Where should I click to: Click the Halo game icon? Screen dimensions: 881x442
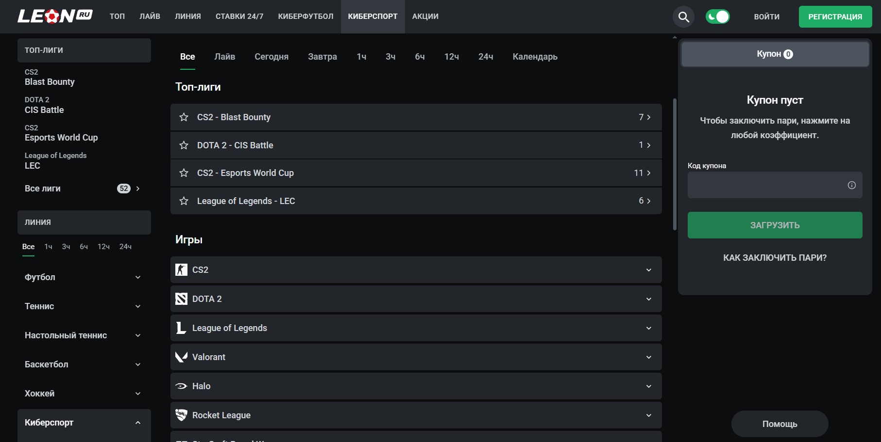[x=181, y=386]
